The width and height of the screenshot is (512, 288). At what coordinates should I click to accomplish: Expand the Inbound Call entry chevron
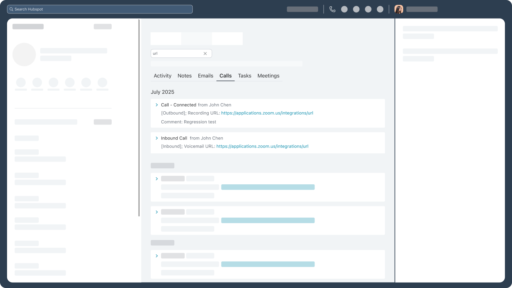tap(157, 138)
